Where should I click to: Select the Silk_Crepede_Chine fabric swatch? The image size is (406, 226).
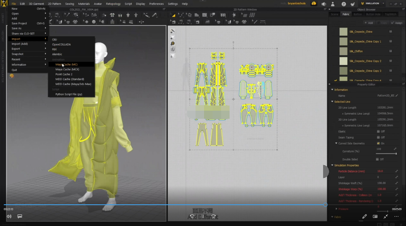point(344,31)
